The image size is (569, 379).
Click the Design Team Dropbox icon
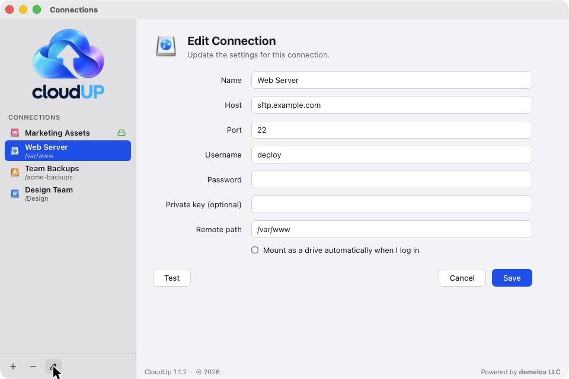point(15,194)
